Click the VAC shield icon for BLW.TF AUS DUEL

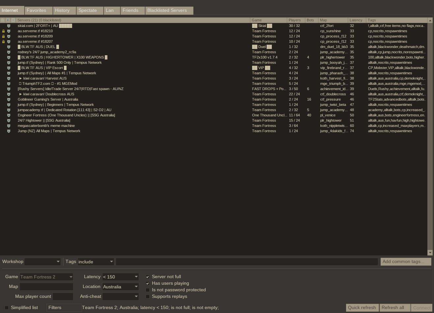coord(9,47)
